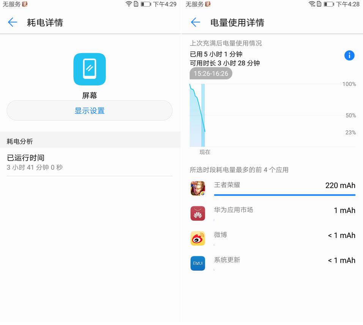The height and width of the screenshot is (325, 363).
Task: Tap 王者荣耀 usage row showing 220 mAh
Action: 277,186
